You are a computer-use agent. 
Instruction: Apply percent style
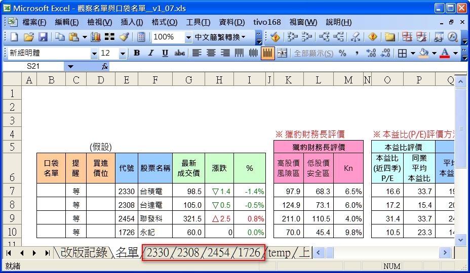pos(342,53)
